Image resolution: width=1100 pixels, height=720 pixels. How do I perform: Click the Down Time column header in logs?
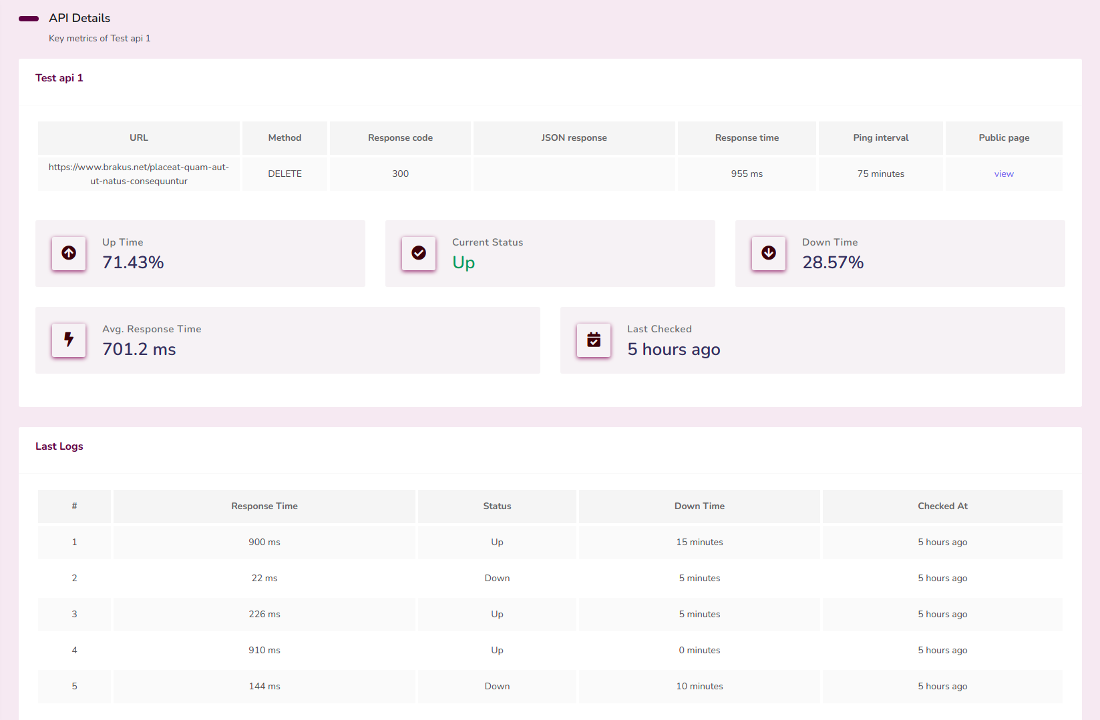point(699,506)
